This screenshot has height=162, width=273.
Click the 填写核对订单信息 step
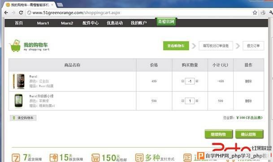pos(216,46)
